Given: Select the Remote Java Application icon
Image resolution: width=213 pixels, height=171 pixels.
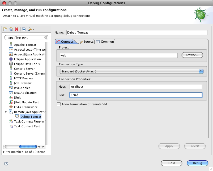Looking at the screenshot, I should point(11,112).
